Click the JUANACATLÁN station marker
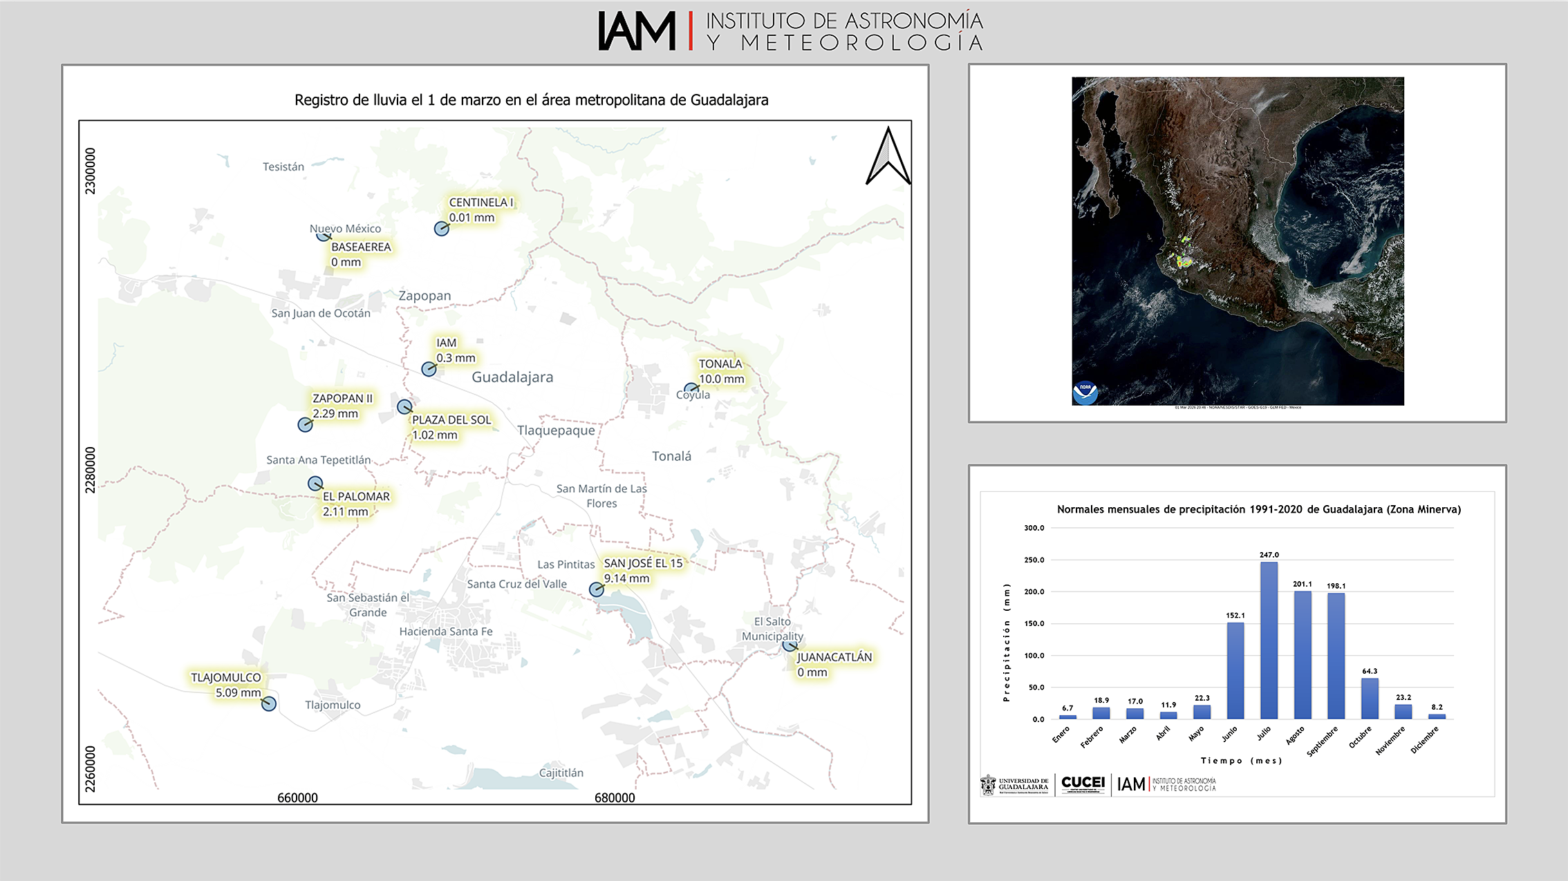The image size is (1568, 881). [789, 645]
